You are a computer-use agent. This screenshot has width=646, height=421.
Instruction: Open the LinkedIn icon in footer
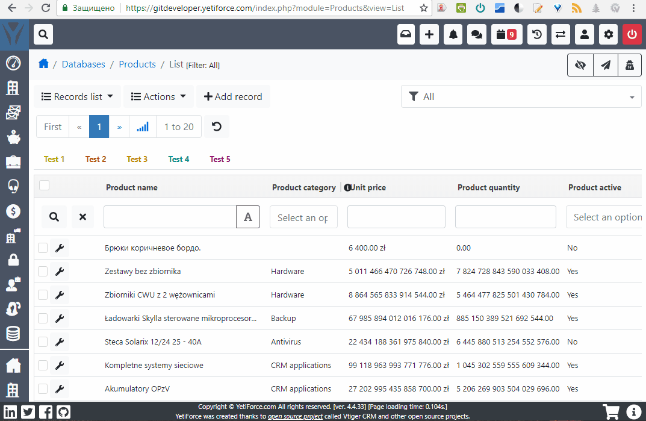(10, 412)
